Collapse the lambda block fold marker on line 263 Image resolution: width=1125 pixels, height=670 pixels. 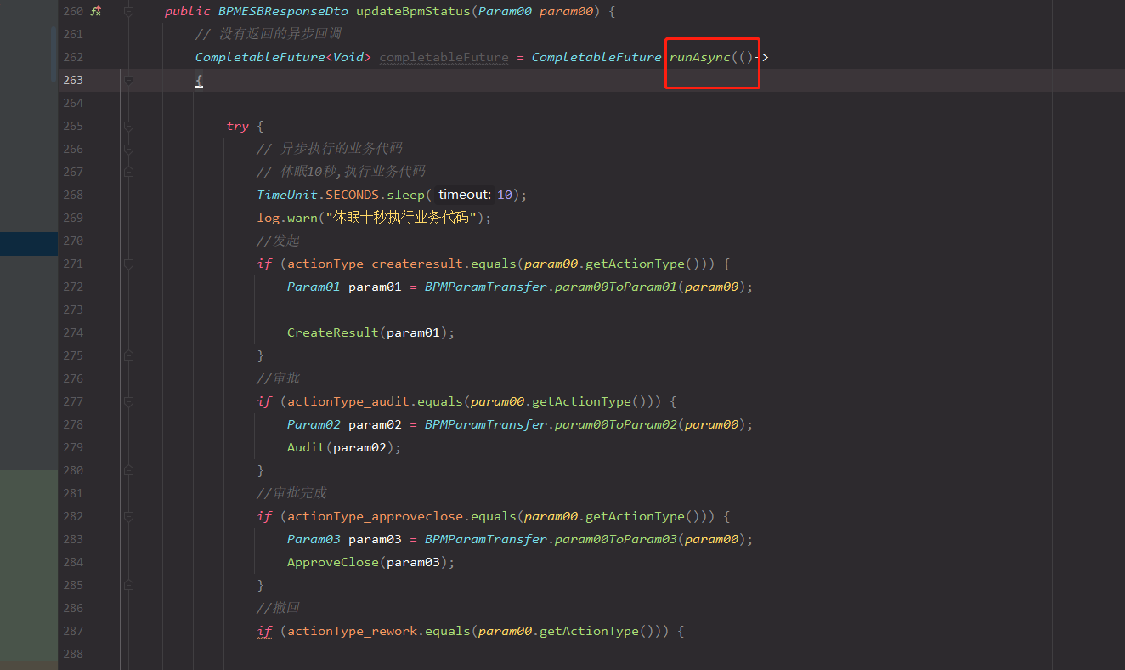[128, 80]
